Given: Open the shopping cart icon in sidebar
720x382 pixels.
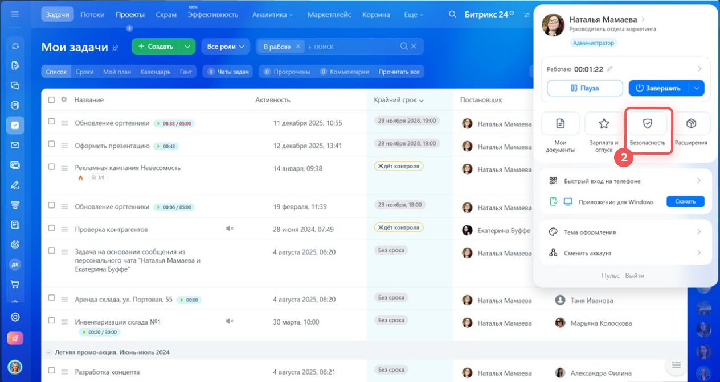Looking at the screenshot, I should tap(15, 284).
